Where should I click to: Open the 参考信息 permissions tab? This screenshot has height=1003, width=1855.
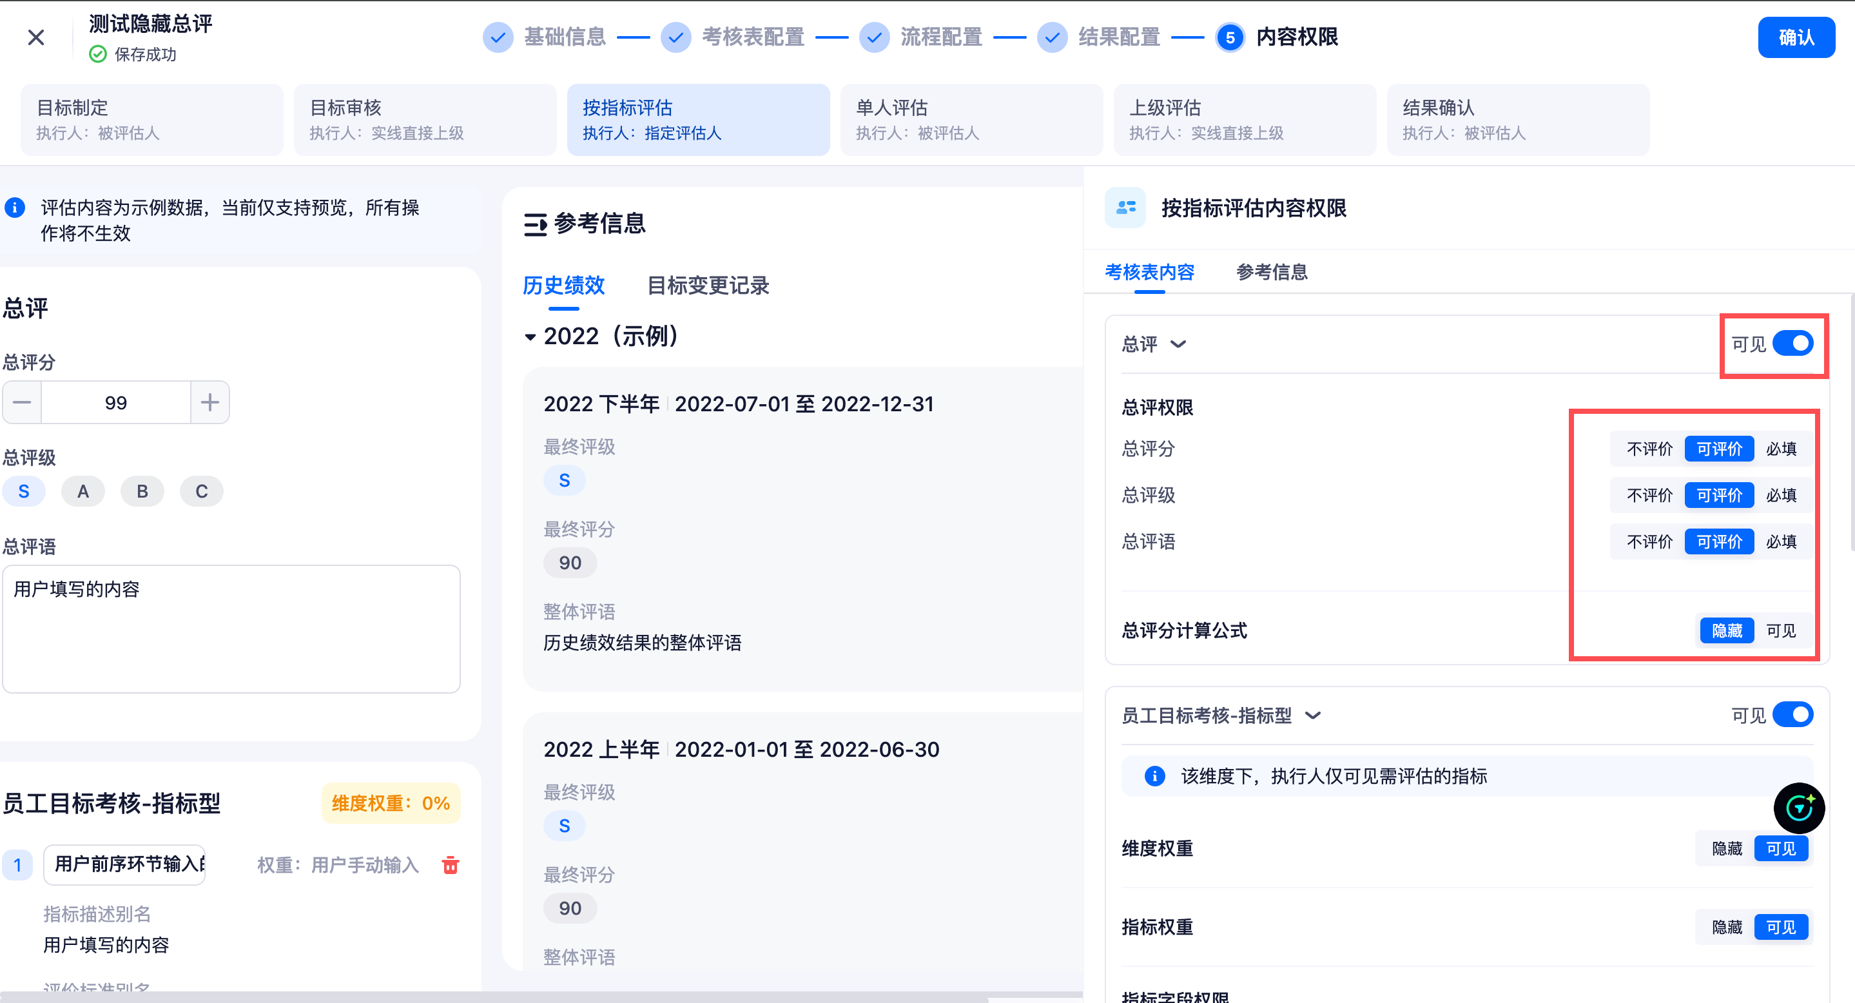pyautogui.click(x=1272, y=272)
